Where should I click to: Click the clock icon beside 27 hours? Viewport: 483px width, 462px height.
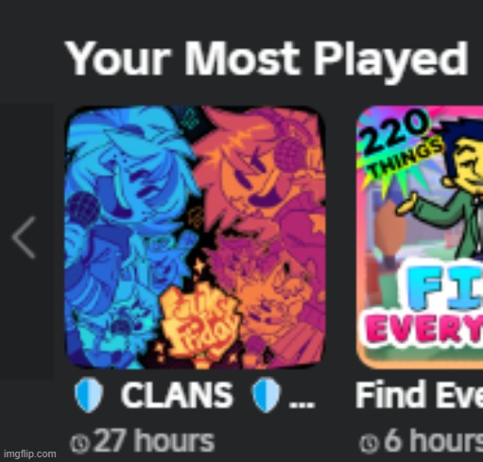[x=79, y=443]
